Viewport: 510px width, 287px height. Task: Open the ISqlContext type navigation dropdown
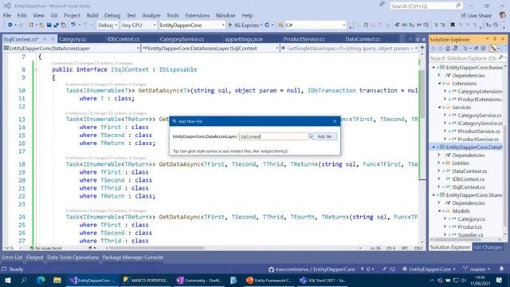(x=210, y=48)
